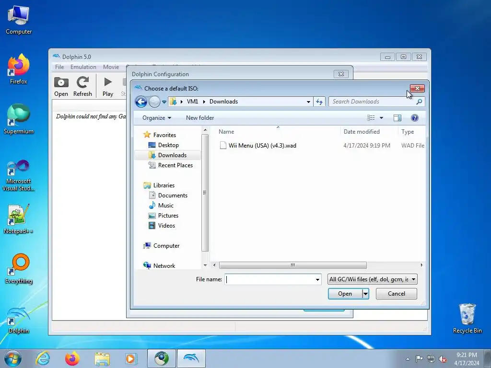Screen dimensions: 491x368
Task: Click the Play toolbar icon in Dolphin
Action: (108, 87)
